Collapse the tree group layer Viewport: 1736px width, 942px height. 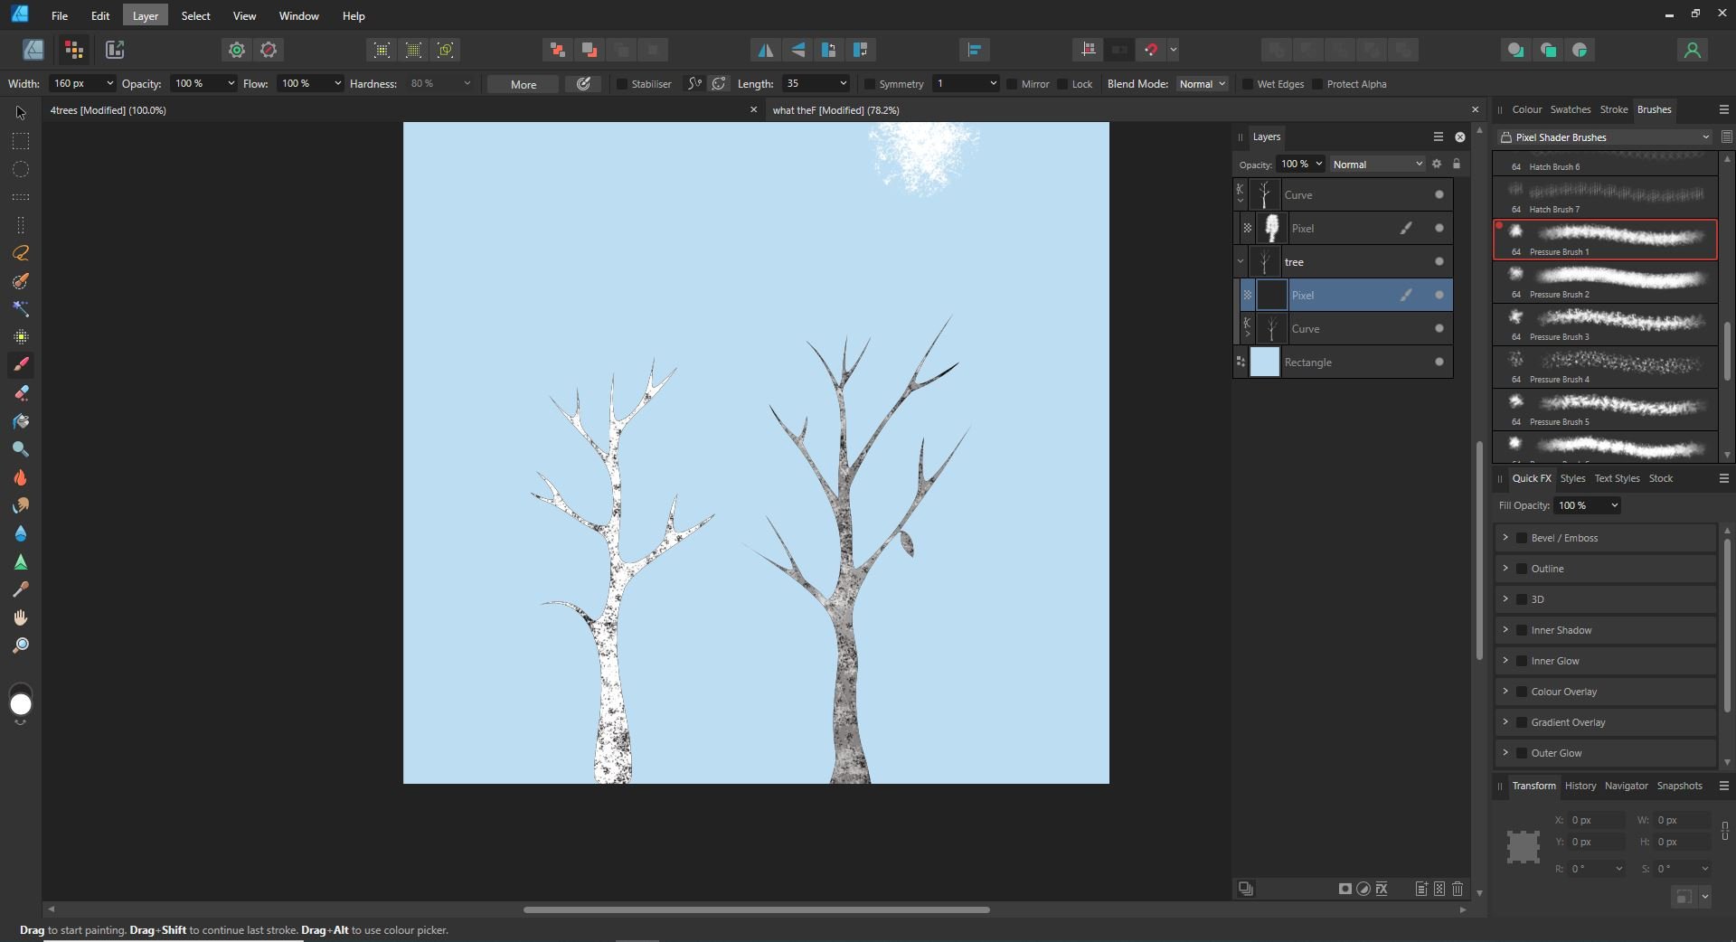click(1241, 262)
